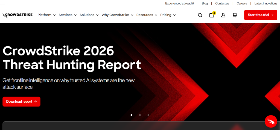Click the CrowdStrike logo
This screenshot has width=280, height=130.
pyautogui.click(x=17, y=15)
